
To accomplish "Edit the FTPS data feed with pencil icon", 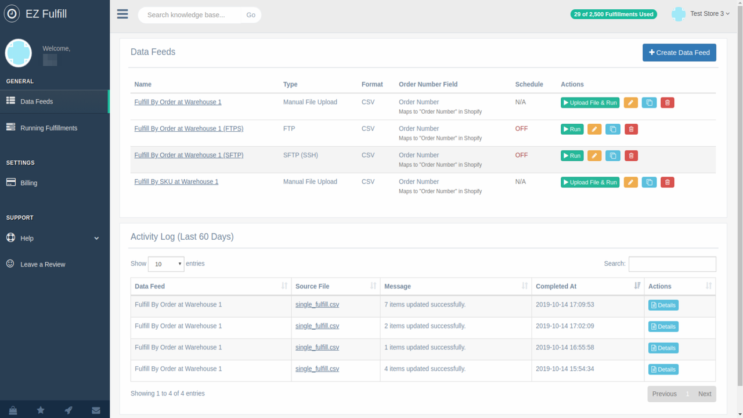I will coord(594,129).
